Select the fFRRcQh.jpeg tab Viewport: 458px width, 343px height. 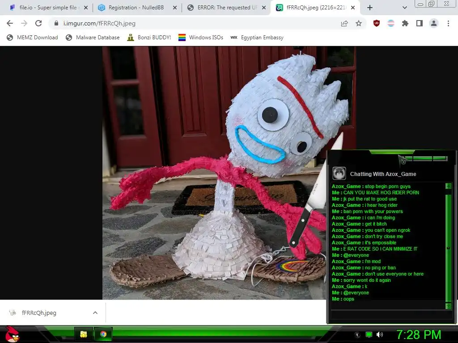click(316, 8)
